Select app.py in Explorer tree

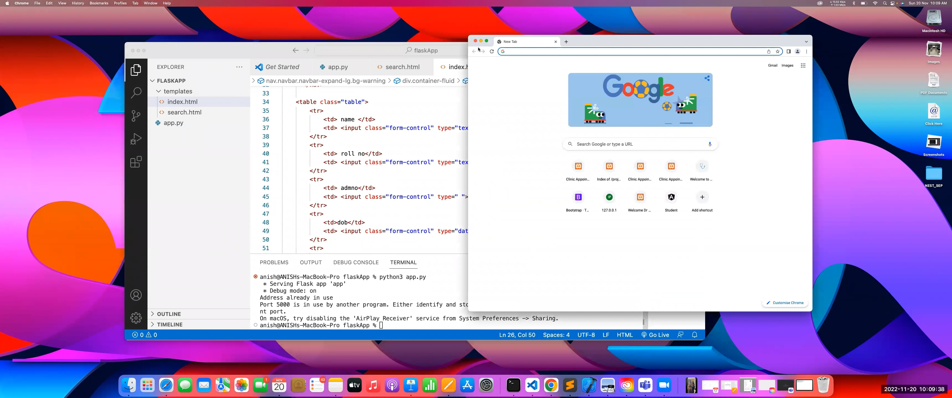coord(173,123)
